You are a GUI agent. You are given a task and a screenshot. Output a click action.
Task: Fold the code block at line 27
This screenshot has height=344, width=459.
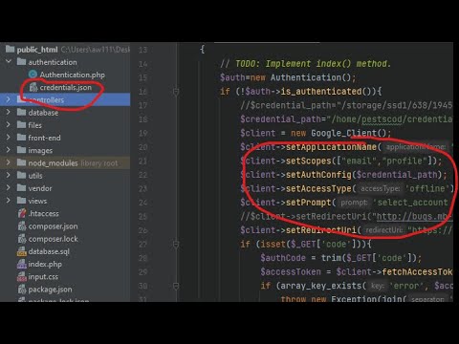(175, 244)
